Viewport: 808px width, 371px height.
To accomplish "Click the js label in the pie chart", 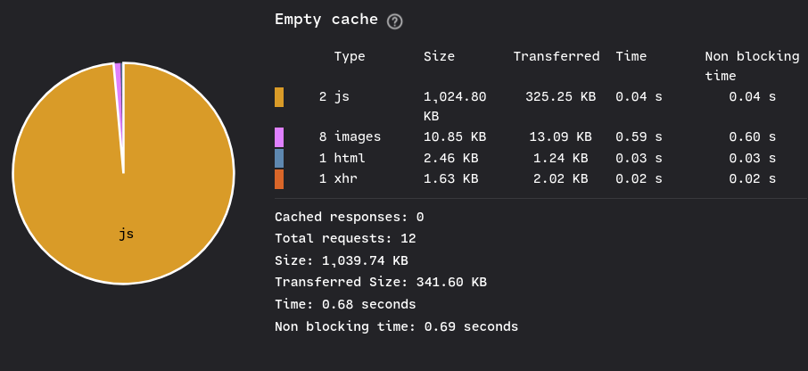I will coord(127,234).
